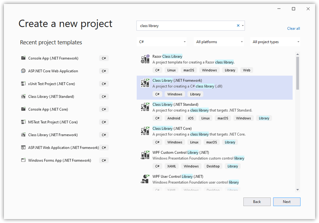The image size is (319, 223).
Task: Select WPF User Control Library (.NET) title
Action: pos(178,176)
